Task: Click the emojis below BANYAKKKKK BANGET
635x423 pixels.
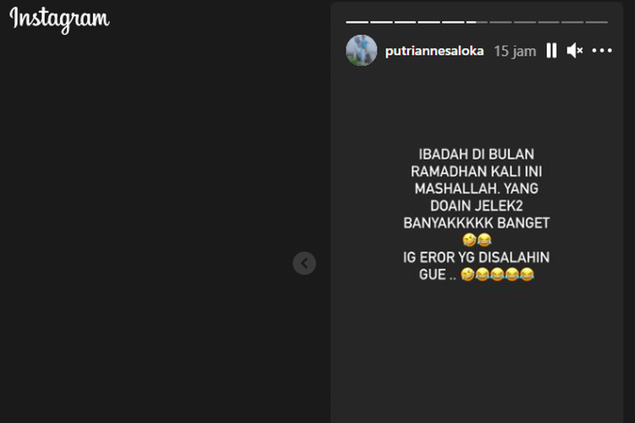Action: tap(477, 240)
